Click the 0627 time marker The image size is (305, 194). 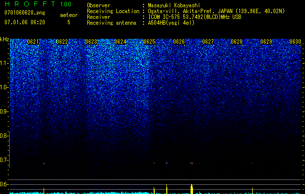tap(208, 42)
